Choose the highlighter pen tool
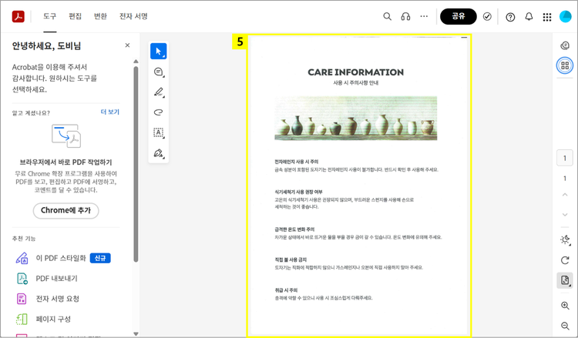This screenshot has height=338, width=578. click(159, 92)
